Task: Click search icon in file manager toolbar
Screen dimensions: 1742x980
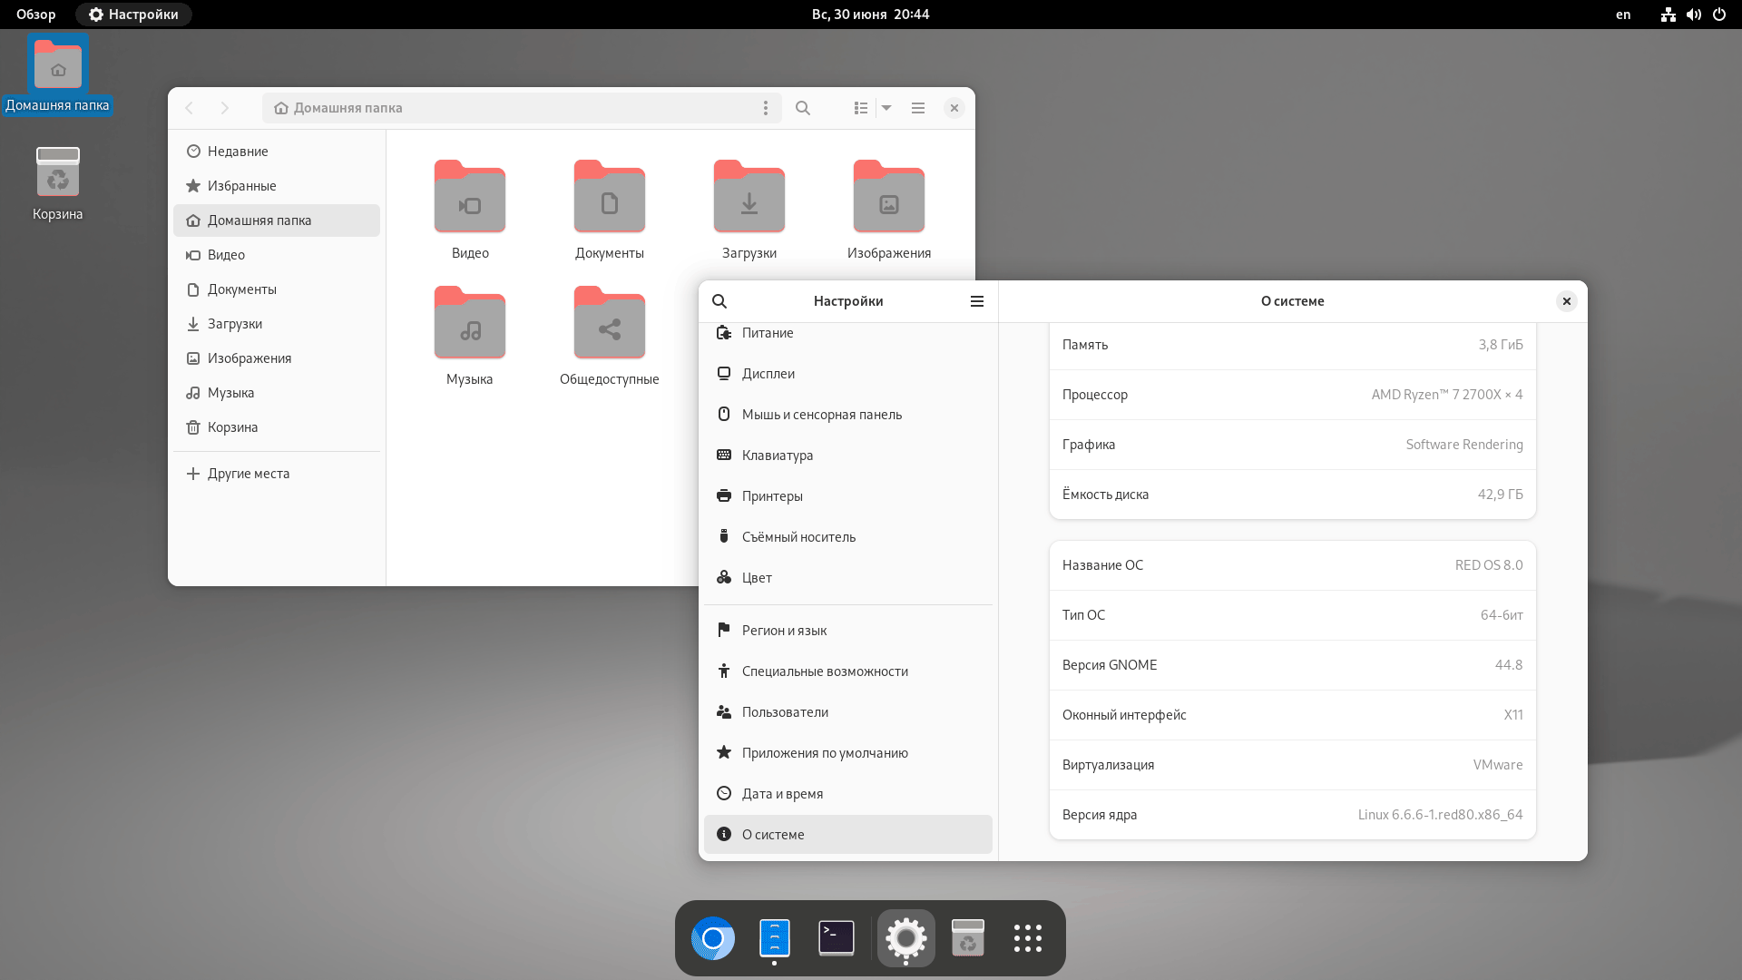Action: pos(803,108)
